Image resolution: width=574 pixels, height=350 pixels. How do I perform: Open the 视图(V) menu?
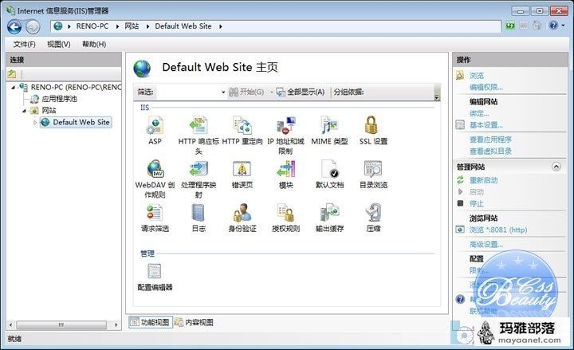58,44
